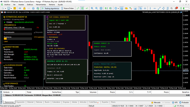Switch to the Noticias tab

(x=39, y=102)
